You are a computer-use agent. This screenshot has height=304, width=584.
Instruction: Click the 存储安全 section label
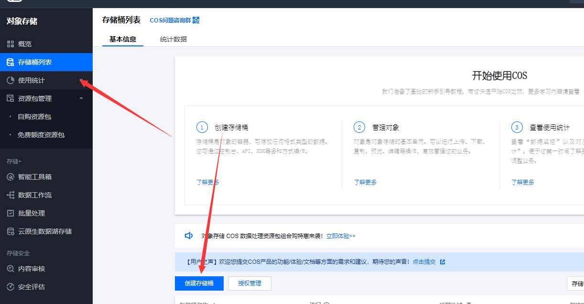click(18, 253)
